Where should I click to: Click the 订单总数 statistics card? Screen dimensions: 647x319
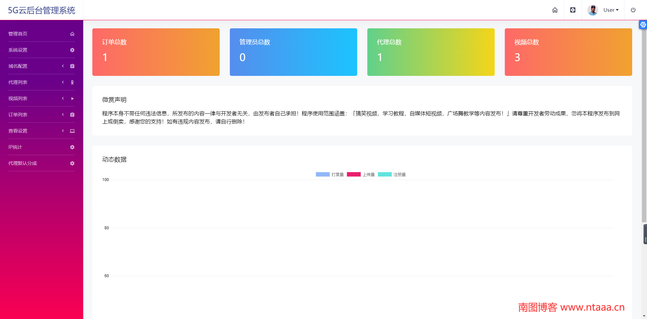coord(156,52)
